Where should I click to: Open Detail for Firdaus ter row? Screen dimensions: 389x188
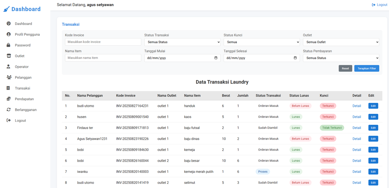357,128
